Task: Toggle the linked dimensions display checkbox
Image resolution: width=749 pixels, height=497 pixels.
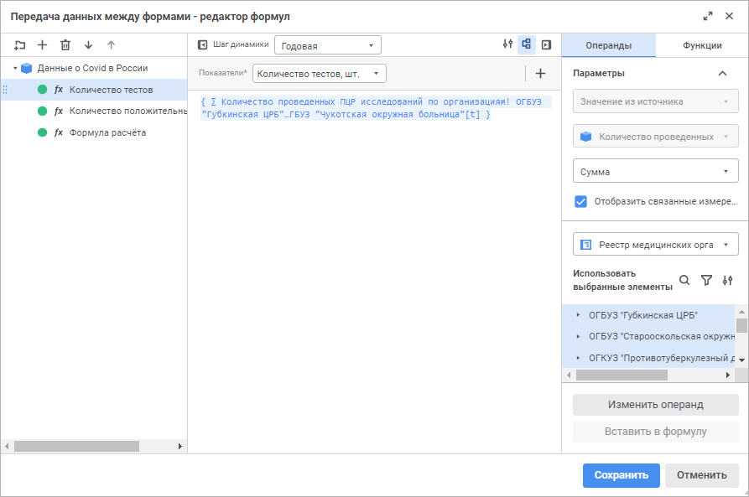Action: pos(580,201)
